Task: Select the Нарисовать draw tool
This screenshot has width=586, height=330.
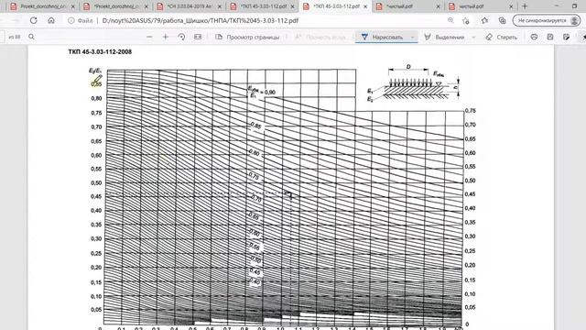Action: click(382, 37)
